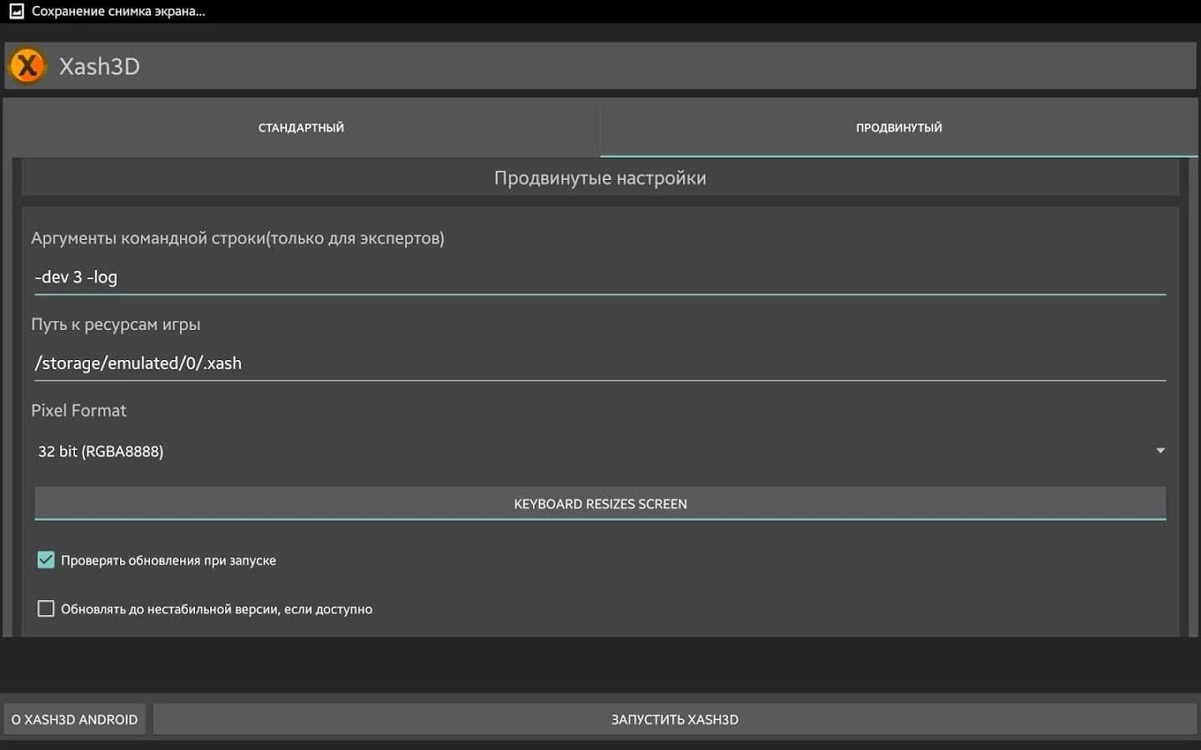1201x750 pixels.
Task: Click the orange Xash3D logo icon
Action: 28,66
